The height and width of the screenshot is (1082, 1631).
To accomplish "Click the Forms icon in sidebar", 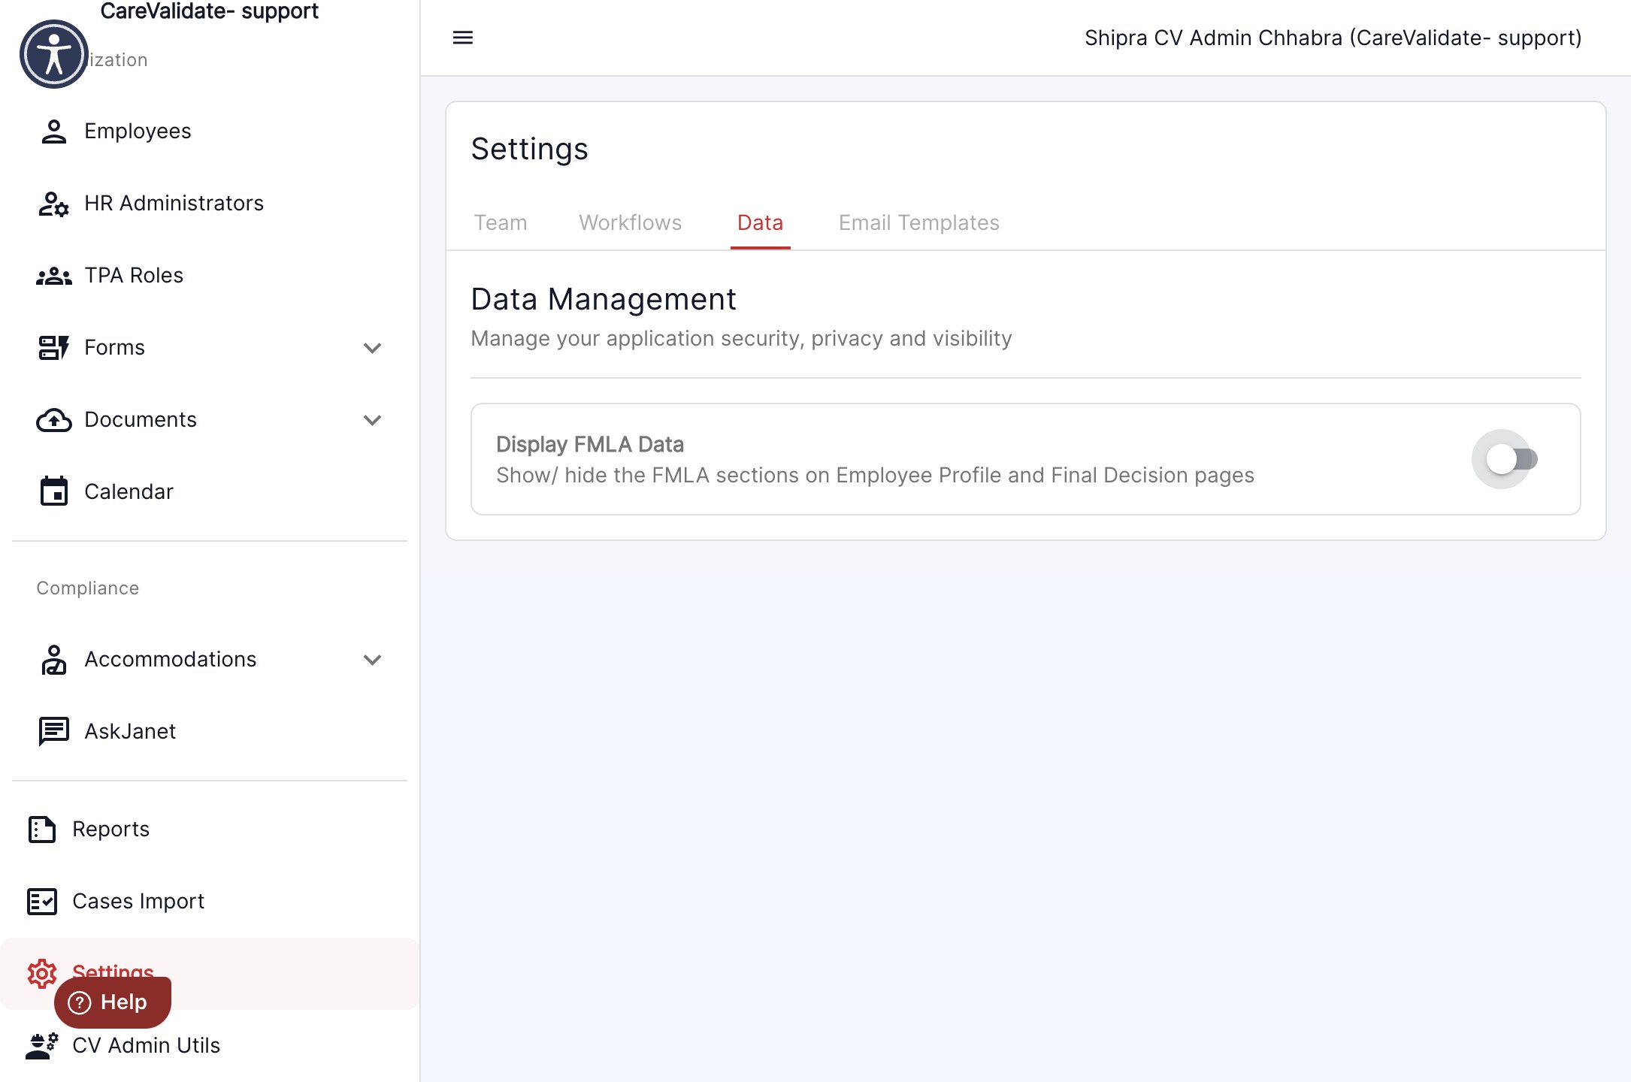I will (53, 348).
